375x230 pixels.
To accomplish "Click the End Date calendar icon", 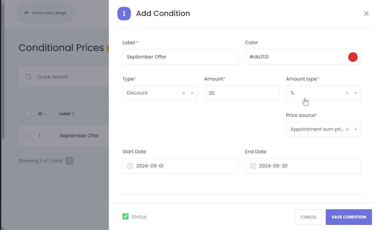I will pos(253,166).
